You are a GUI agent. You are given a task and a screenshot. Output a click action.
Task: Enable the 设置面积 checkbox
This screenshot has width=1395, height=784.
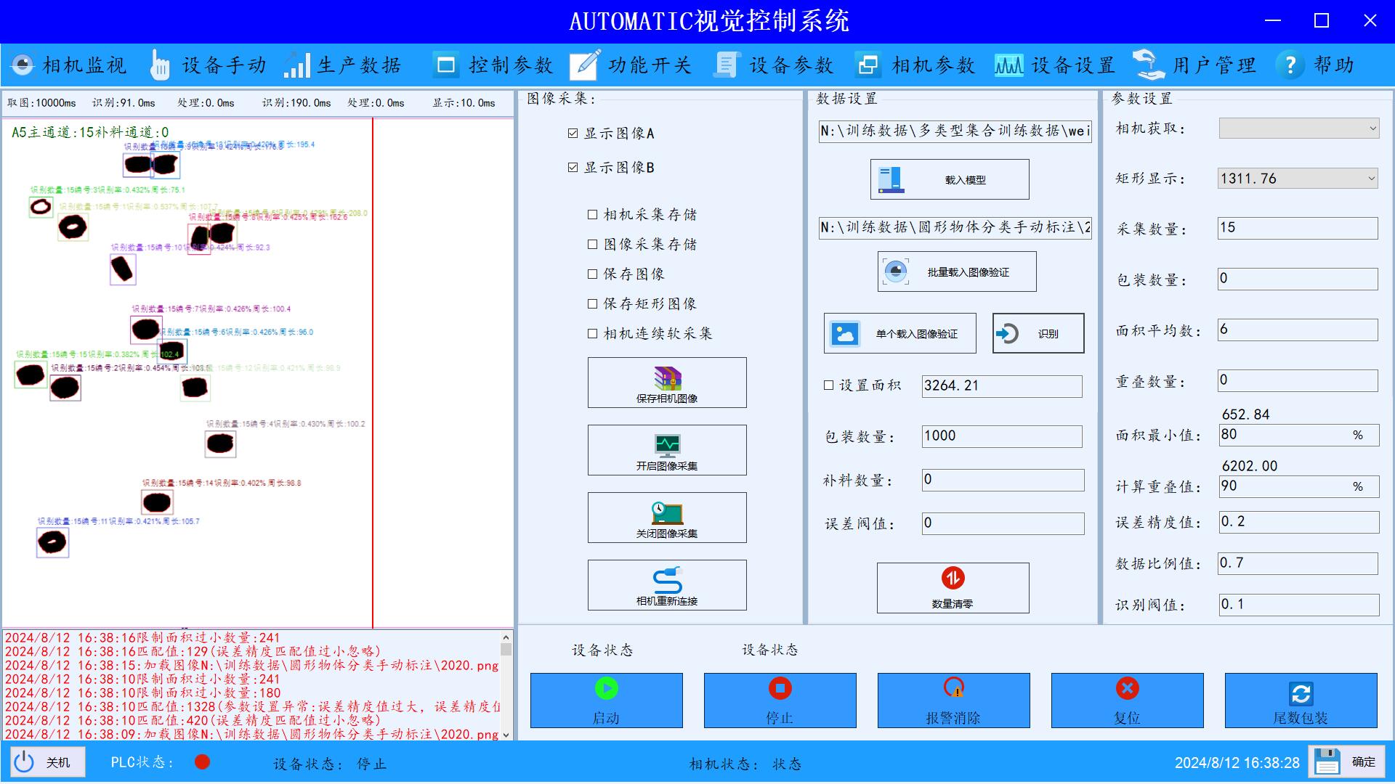(828, 386)
